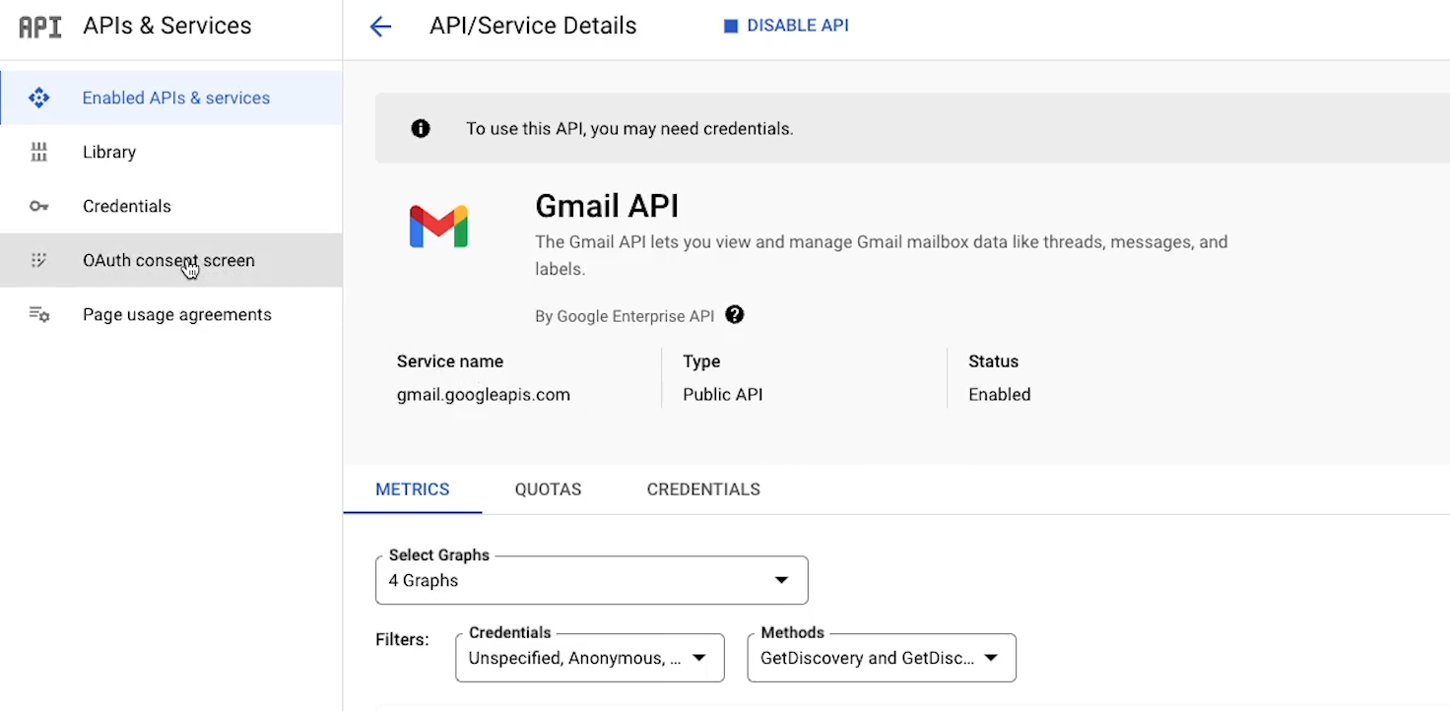
Task: Open Page usage agreements
Action: pyautogui.click(x=171, y=314)
